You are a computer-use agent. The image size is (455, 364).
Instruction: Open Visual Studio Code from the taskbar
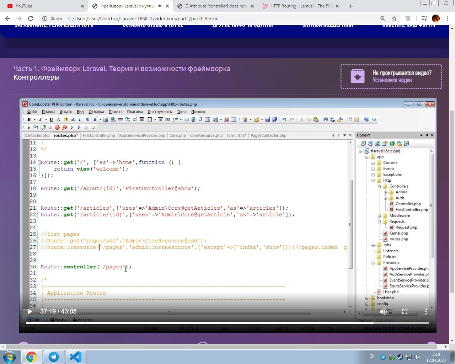[x=75, y=357]
